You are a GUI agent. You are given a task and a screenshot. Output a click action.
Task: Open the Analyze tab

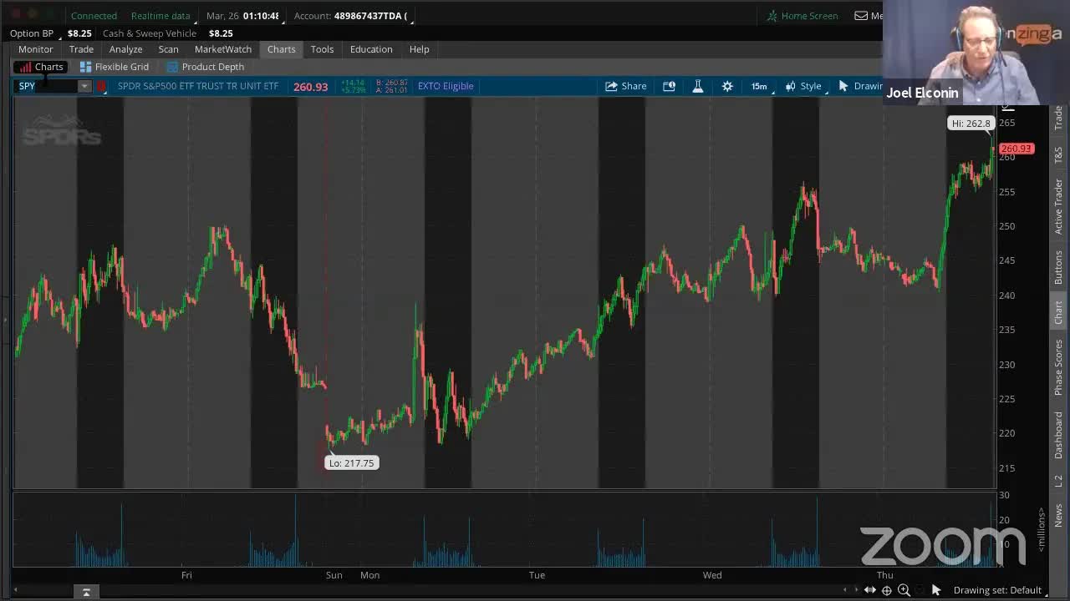tap(126, 49)
